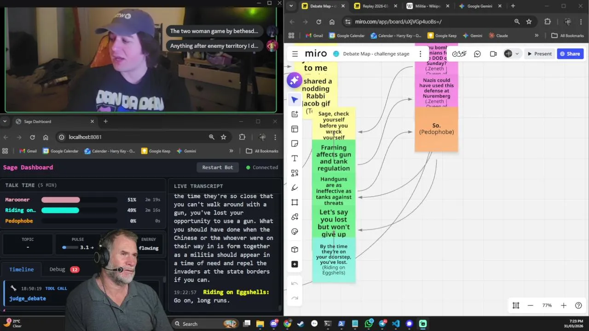This screenshot has width=589, height=331.
Task: Open Extensions puzzle icon in Miro browser
Action: 547,22
